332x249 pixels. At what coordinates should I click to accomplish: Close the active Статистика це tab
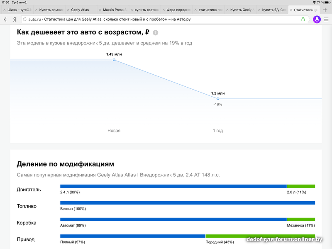(291, 10)
